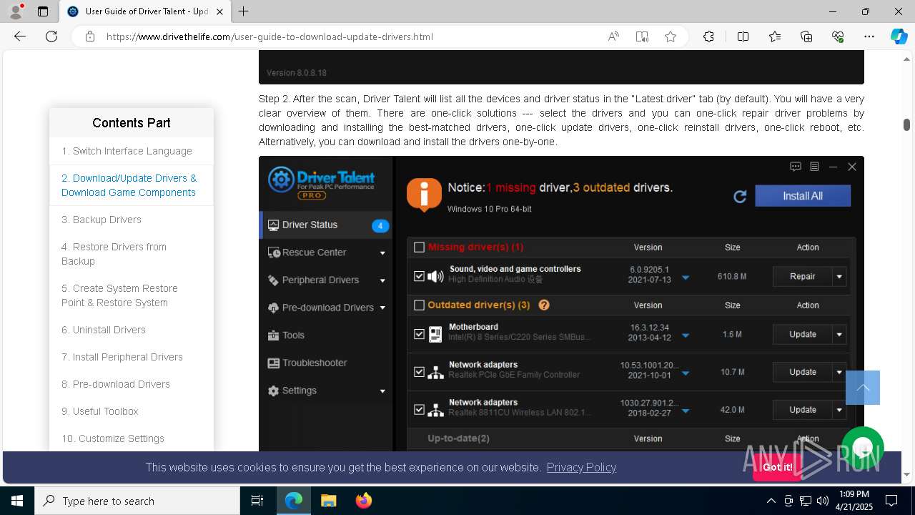The height and width of the screenshot is (515, 915).
Task: Click the Windows taskbar search box
Action: [x=137, y=501]
